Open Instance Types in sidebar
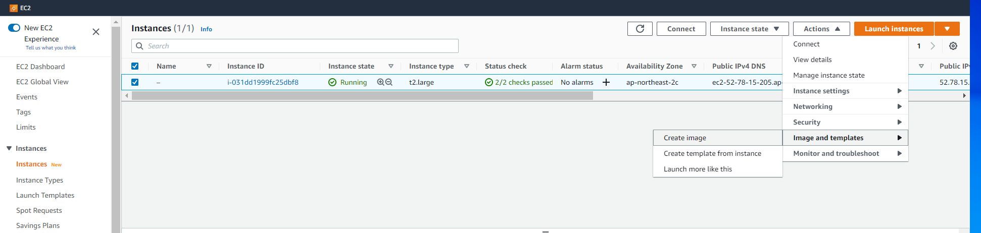Screen dimensions: 981x233 click(39, 180)
